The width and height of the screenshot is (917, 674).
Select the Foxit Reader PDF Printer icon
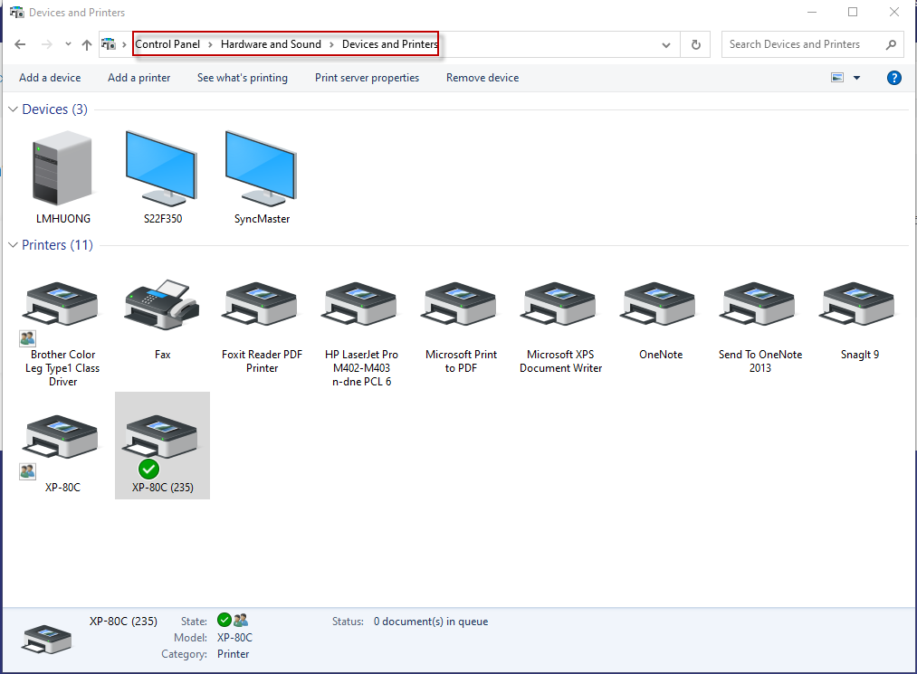262,304
